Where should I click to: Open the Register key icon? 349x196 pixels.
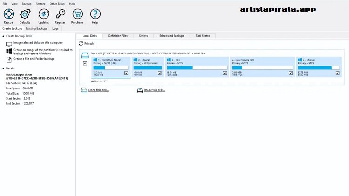[x=60, y=14]
